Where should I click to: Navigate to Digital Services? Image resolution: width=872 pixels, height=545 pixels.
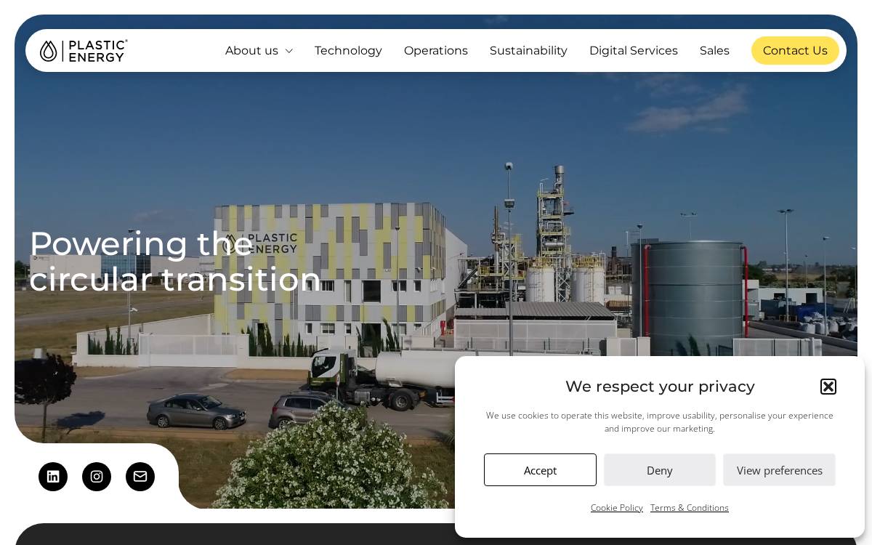[x=634, y=51]
